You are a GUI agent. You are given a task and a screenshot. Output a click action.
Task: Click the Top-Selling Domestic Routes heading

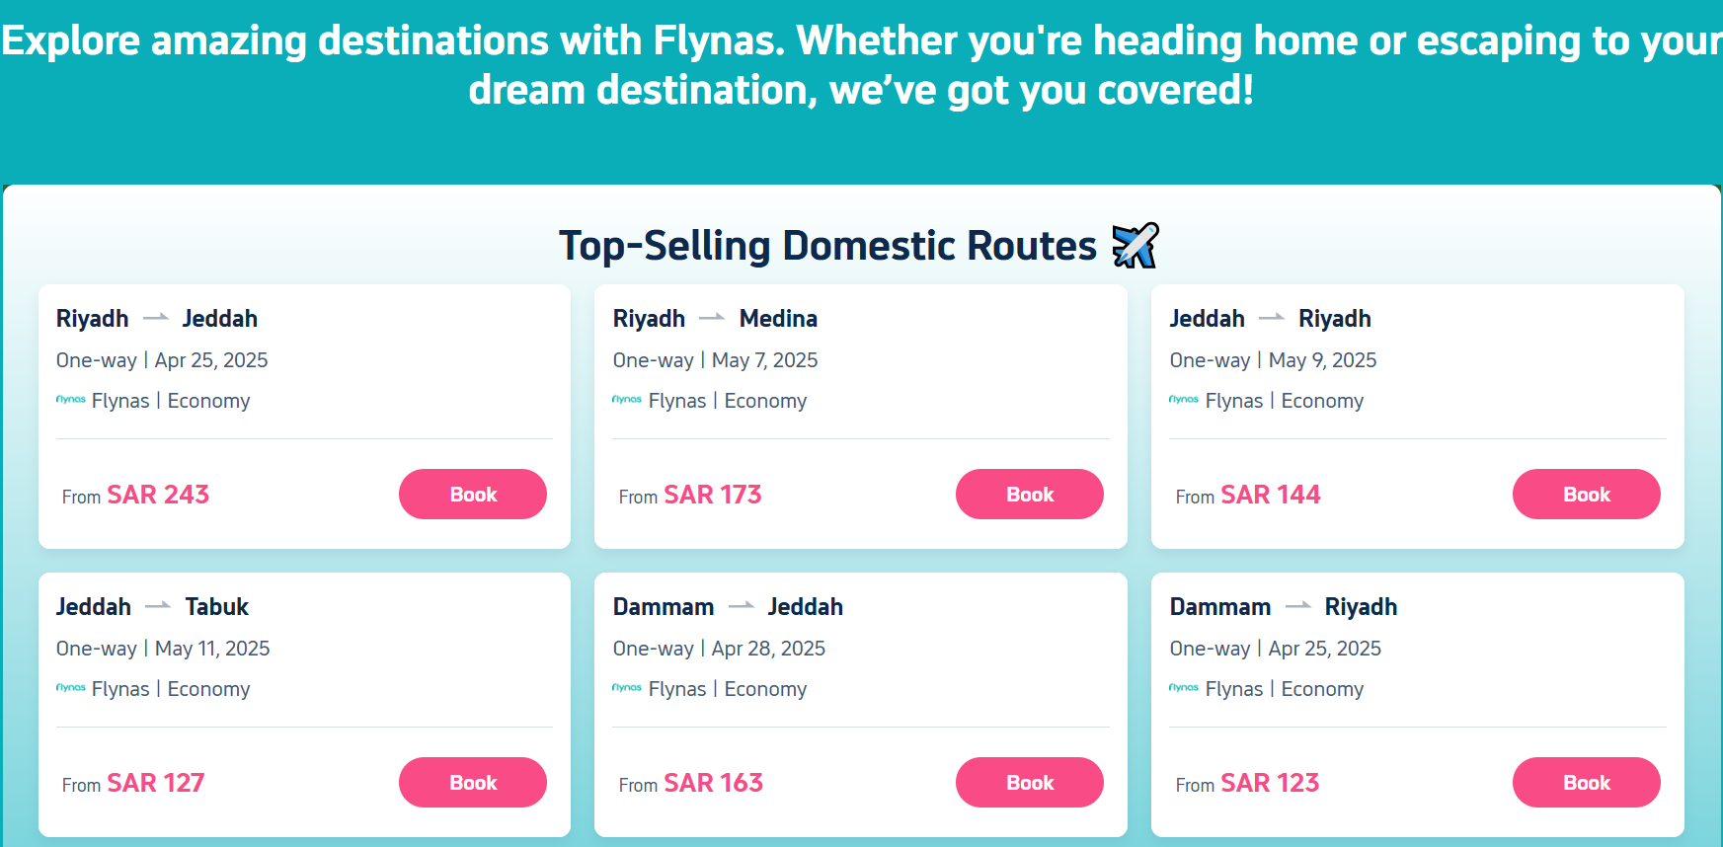tap(827, 246)
